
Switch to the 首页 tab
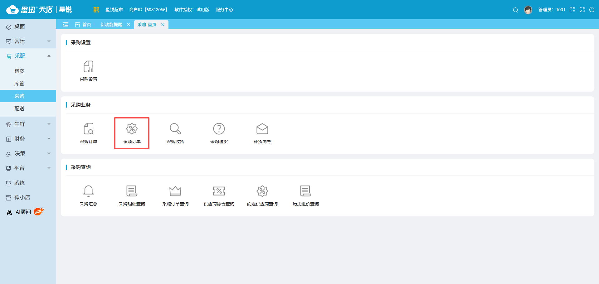83,25
